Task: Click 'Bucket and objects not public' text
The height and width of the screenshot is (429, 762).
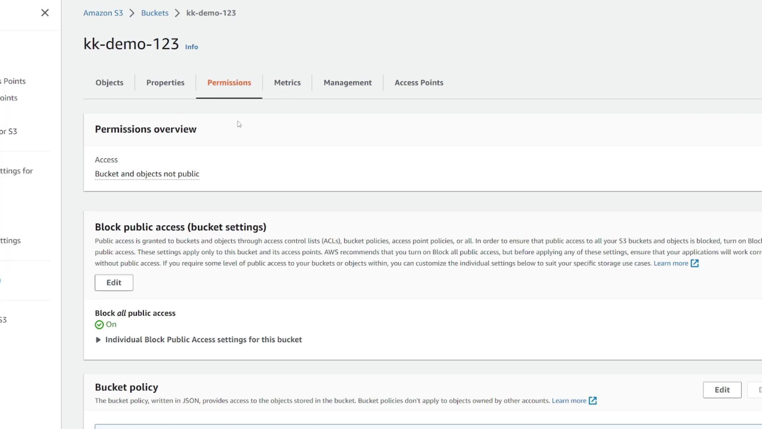Action: (x=147, y=174)
